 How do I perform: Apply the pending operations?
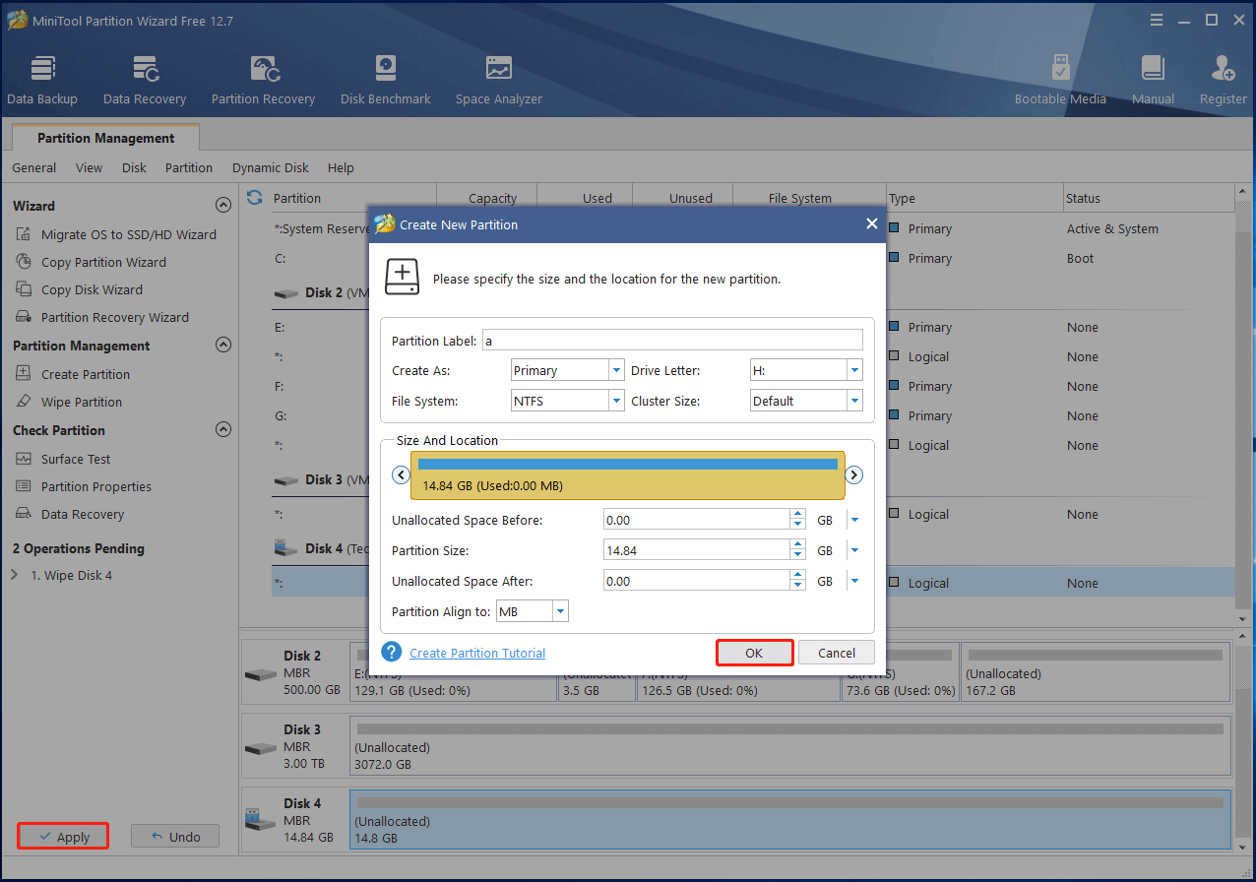(x=63, y=837)
